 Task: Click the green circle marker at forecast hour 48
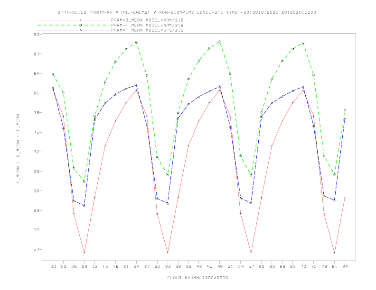tap(220, 42)
